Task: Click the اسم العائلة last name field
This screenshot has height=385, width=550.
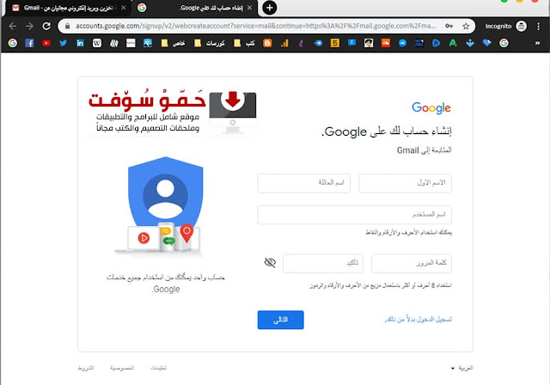Action: point(303,183)
